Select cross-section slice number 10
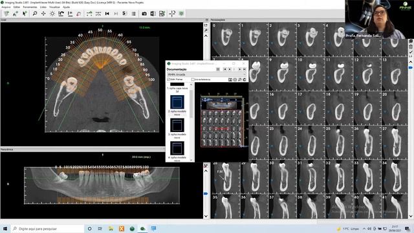 pyautogui.click(x=310, y=74)
